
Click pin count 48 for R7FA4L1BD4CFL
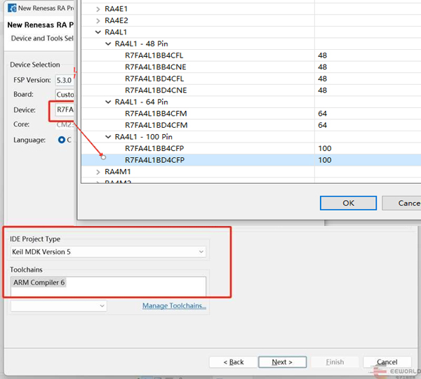click(322, 79)
